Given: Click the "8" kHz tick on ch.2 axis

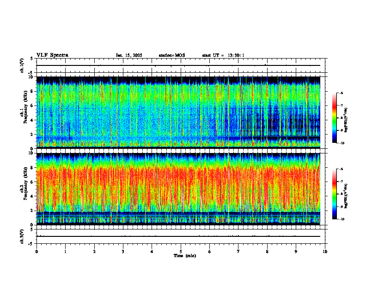Looking at the screenshot, I should [32, 168].
